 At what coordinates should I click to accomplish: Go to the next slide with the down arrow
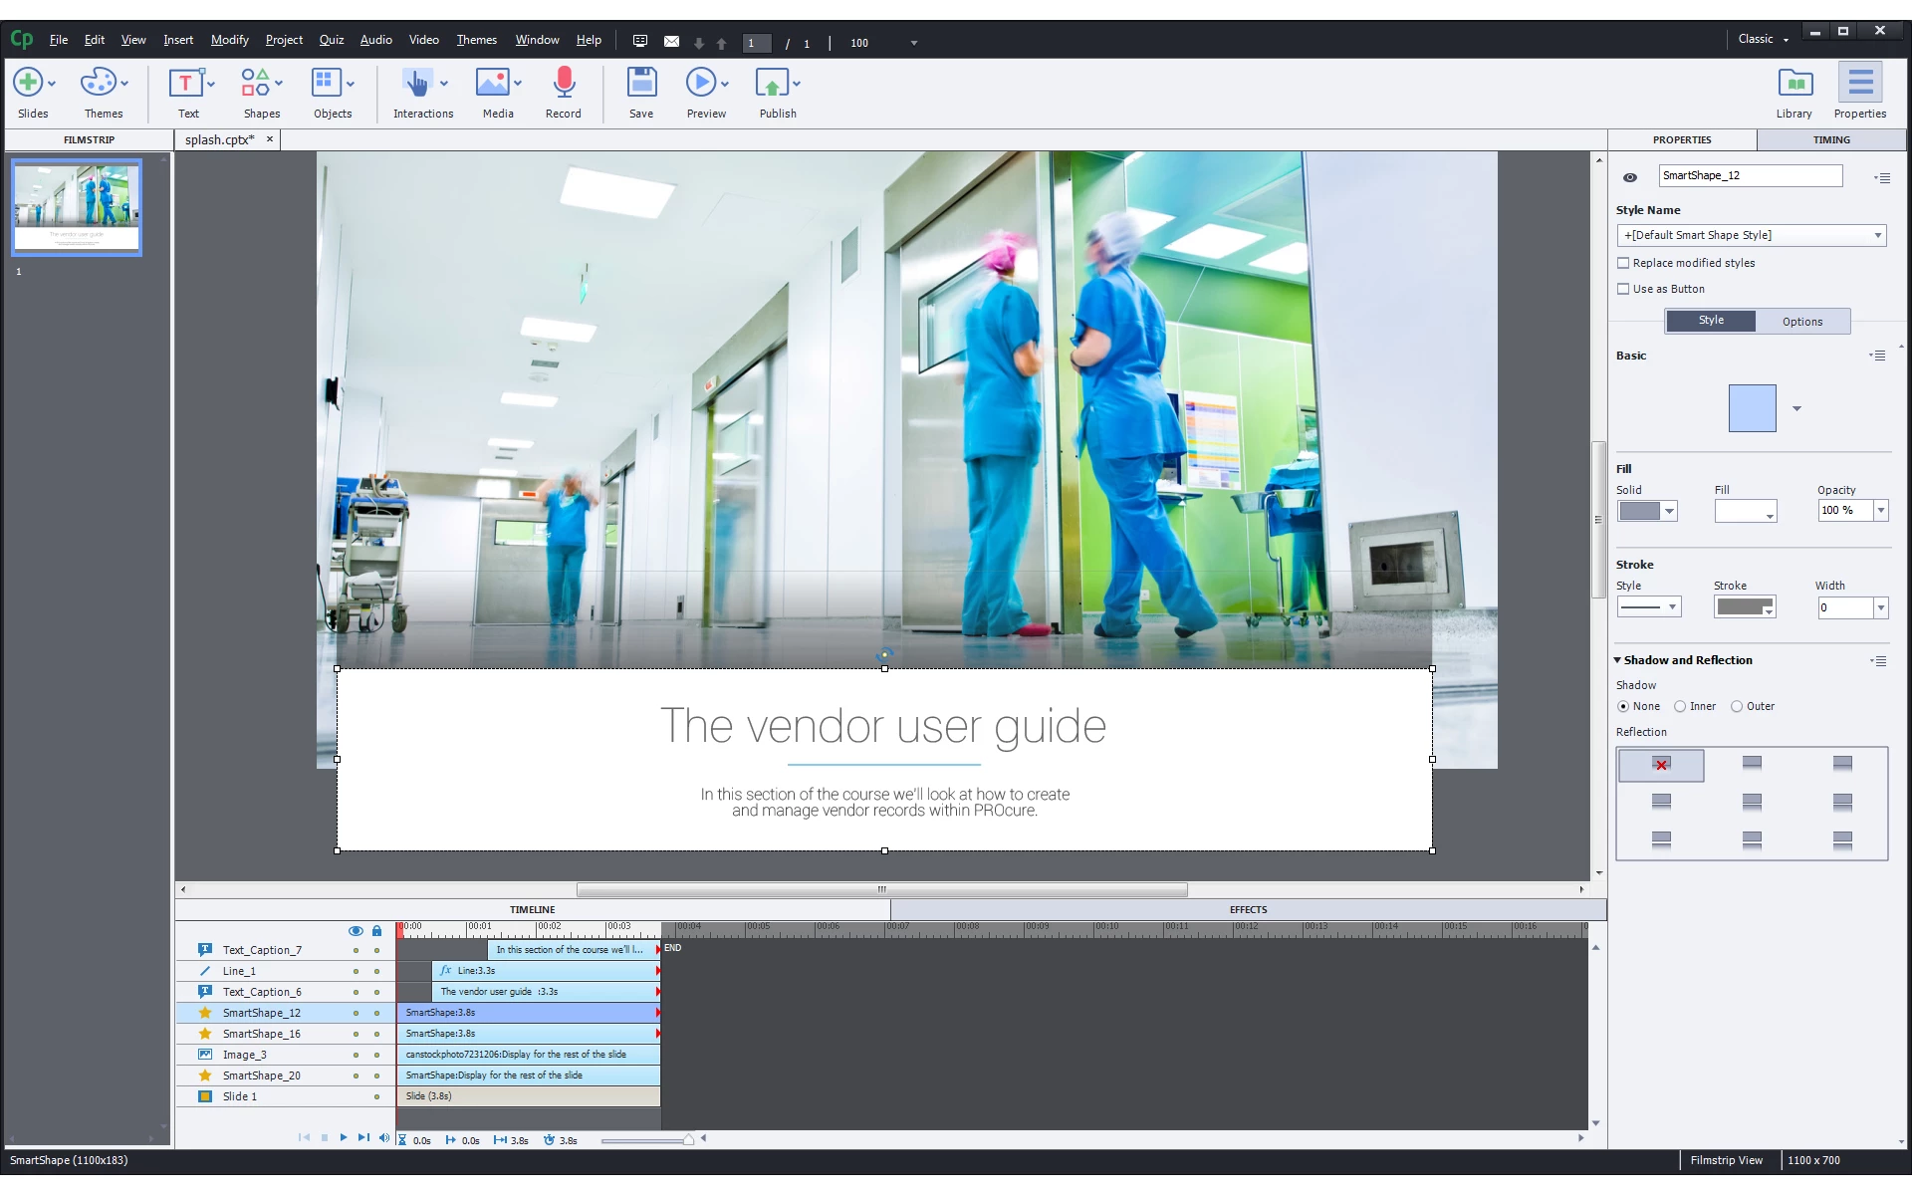pos(699,44)
